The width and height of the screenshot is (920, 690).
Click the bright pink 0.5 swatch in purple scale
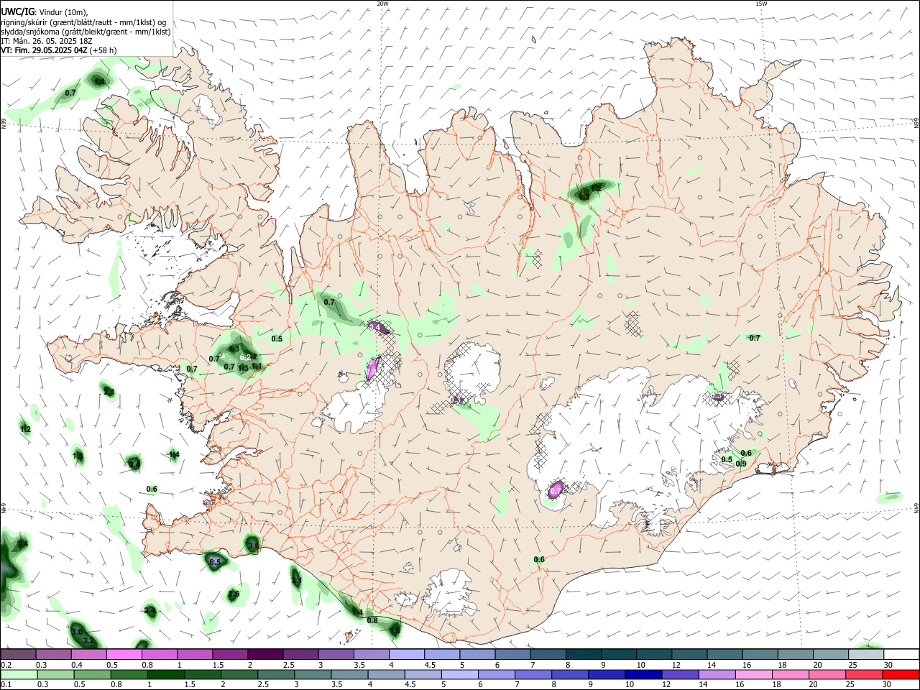click(x=124, y=655)
